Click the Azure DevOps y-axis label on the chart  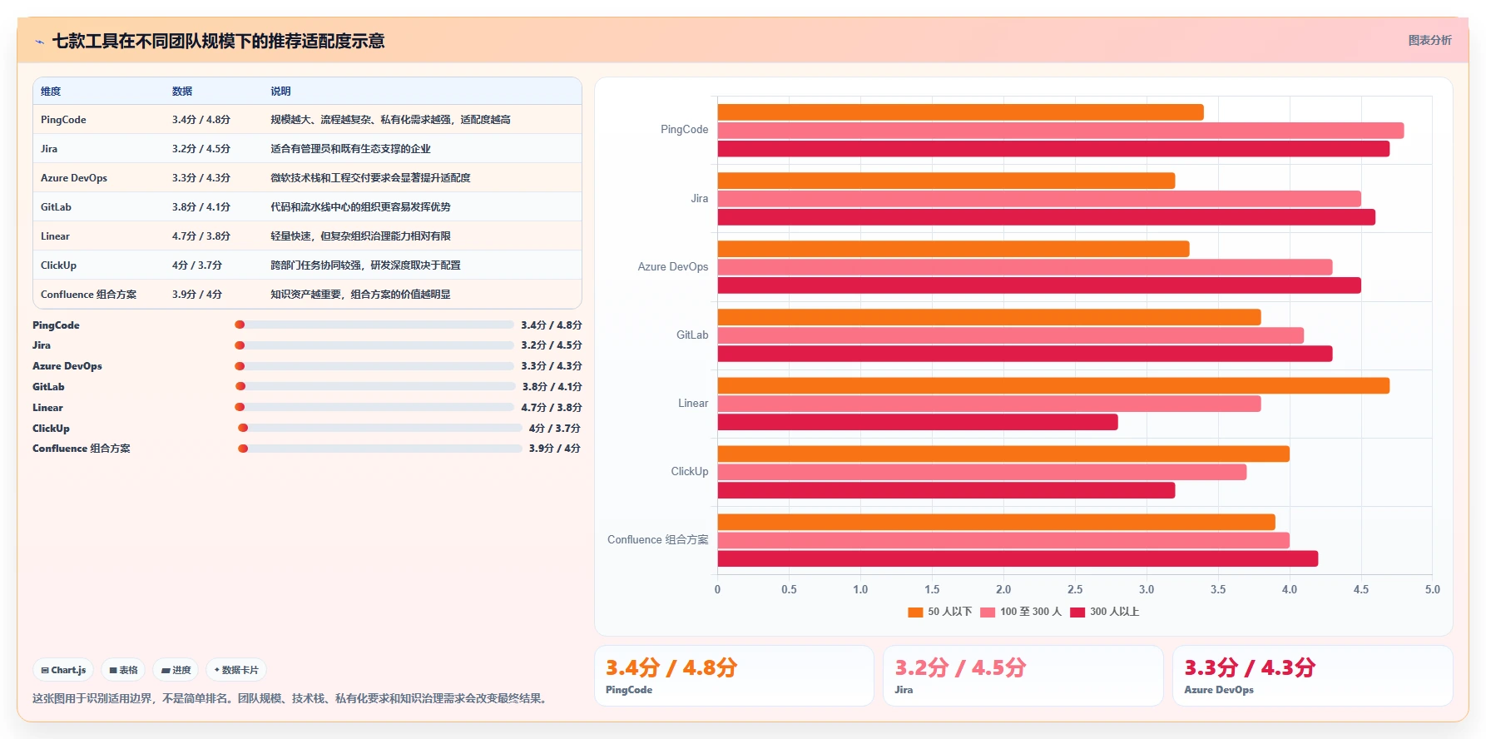pos(673,267)
